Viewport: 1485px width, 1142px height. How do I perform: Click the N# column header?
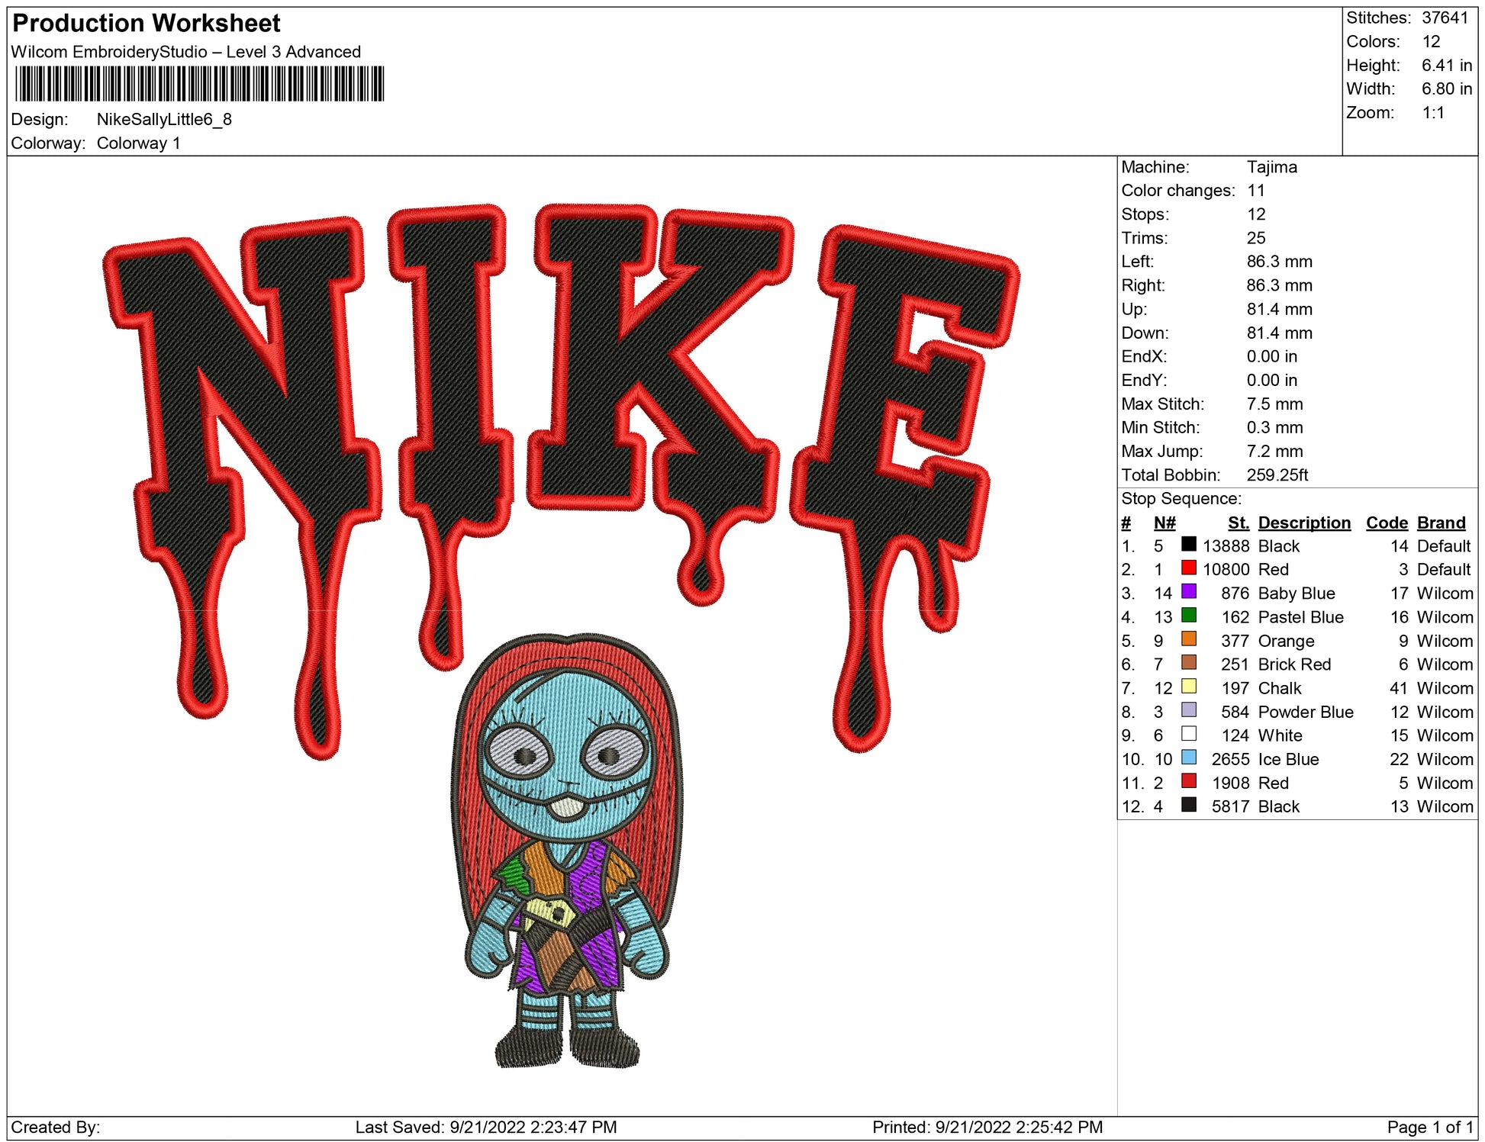pos(1164,523)
